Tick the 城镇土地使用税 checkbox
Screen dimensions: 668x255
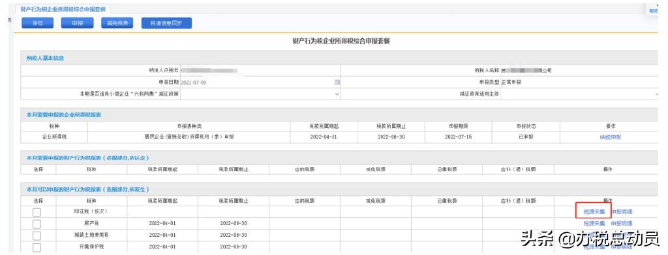point(37,235)
